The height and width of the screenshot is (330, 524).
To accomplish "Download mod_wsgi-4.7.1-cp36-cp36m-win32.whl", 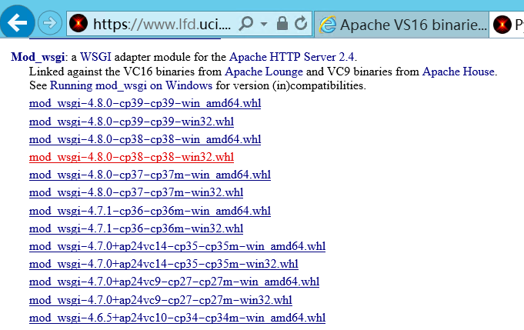I will [136, 228].
